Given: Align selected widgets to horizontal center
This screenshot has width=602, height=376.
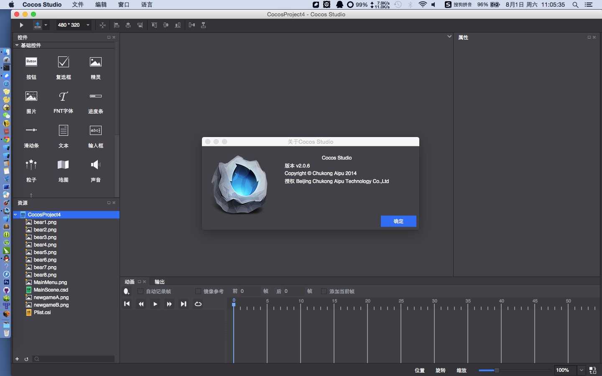Looking at the screenshot, I should [128, 25].
